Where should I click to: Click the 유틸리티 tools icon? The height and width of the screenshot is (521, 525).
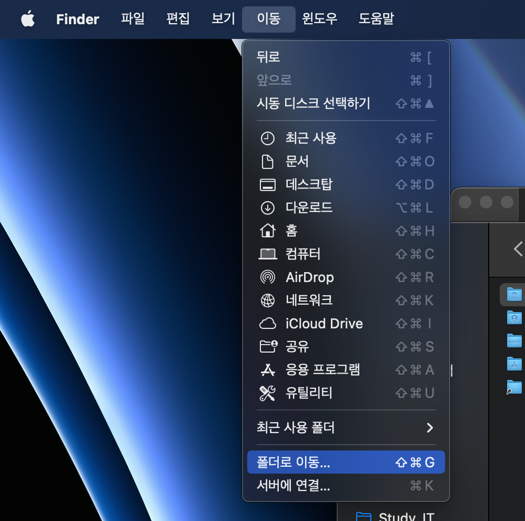268,393
